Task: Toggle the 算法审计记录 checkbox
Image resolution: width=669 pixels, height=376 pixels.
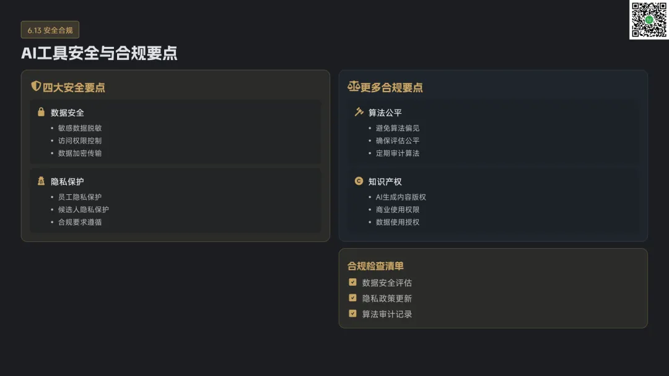Action: click(353, 314)
